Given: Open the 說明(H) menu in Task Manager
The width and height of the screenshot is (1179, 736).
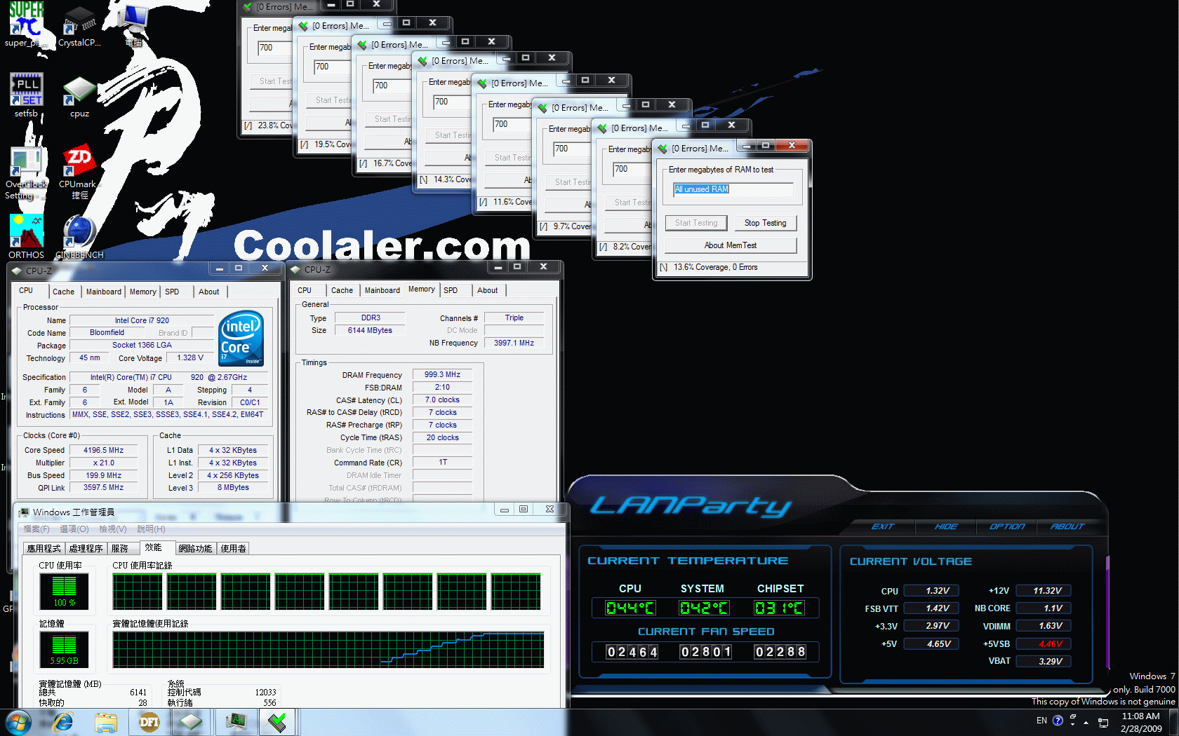Looking at the screenshot, I should (152, 529).
